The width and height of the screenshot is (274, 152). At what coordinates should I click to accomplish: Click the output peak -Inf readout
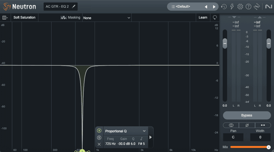[257, 22]
